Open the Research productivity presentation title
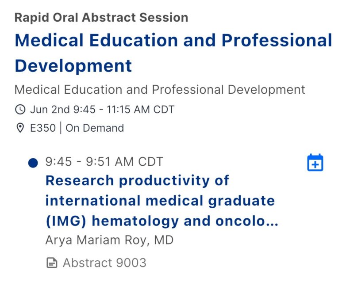Image resolution: width=354 pixels, height=282 pixels. tap(162, 201)
